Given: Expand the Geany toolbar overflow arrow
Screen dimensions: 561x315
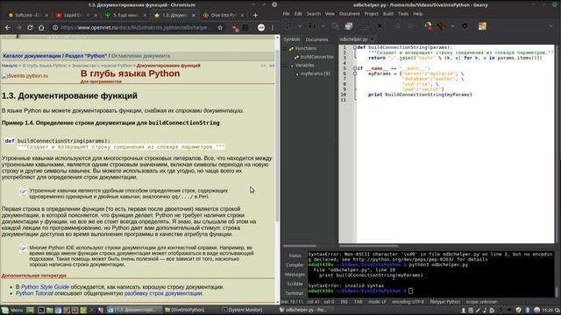Looking at the screenshot, I should coord(551,26).
